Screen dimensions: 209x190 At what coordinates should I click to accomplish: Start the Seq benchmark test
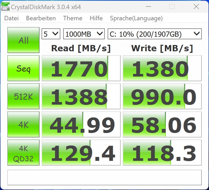(23, 68)
